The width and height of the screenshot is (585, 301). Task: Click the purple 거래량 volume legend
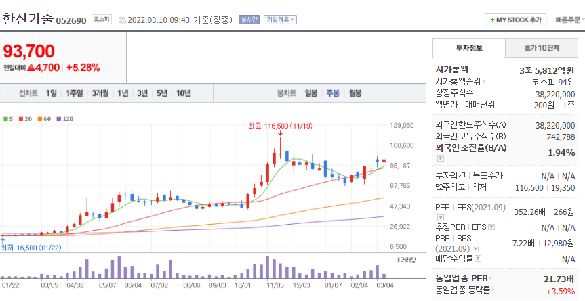407,260
